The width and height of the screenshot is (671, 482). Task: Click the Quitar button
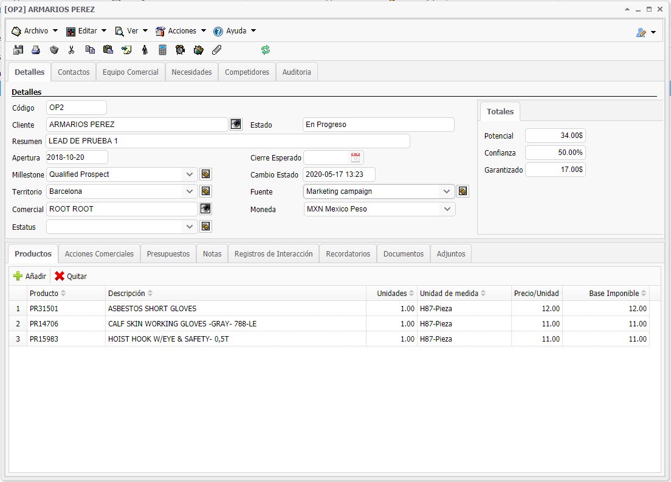tap(71, 276)
